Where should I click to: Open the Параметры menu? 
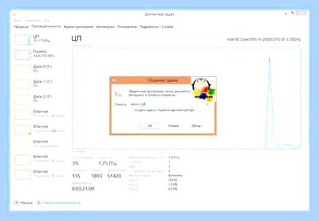(x=33, y=21)
